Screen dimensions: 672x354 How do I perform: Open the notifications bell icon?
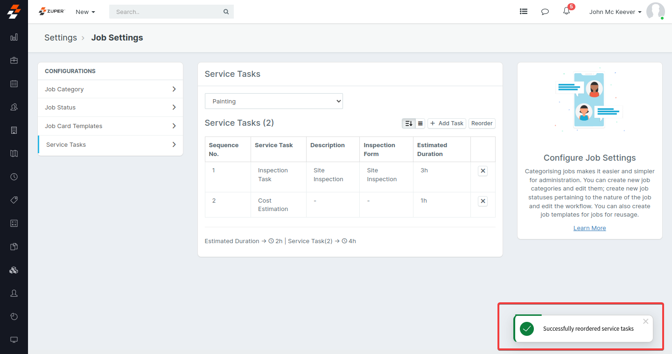[x=567, y=12]
